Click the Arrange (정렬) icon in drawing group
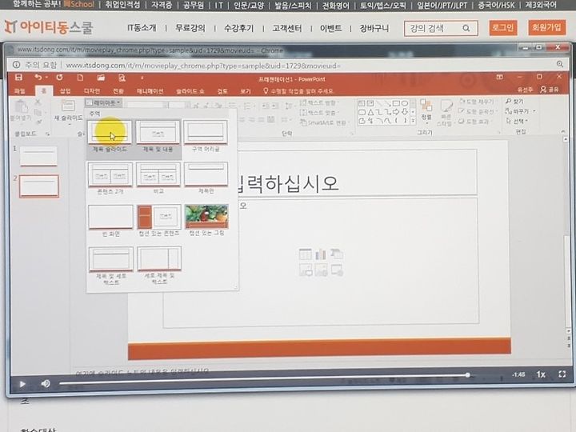This screenshot has height=432, width=576. pos(426,106)
